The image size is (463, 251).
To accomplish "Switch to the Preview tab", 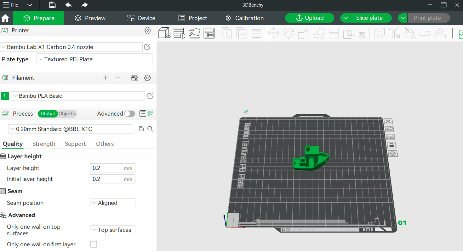I will pyautogui.click(x=90, y=18).
